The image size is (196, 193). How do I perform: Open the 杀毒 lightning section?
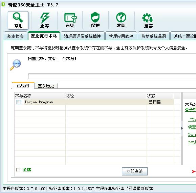(44, 20)
